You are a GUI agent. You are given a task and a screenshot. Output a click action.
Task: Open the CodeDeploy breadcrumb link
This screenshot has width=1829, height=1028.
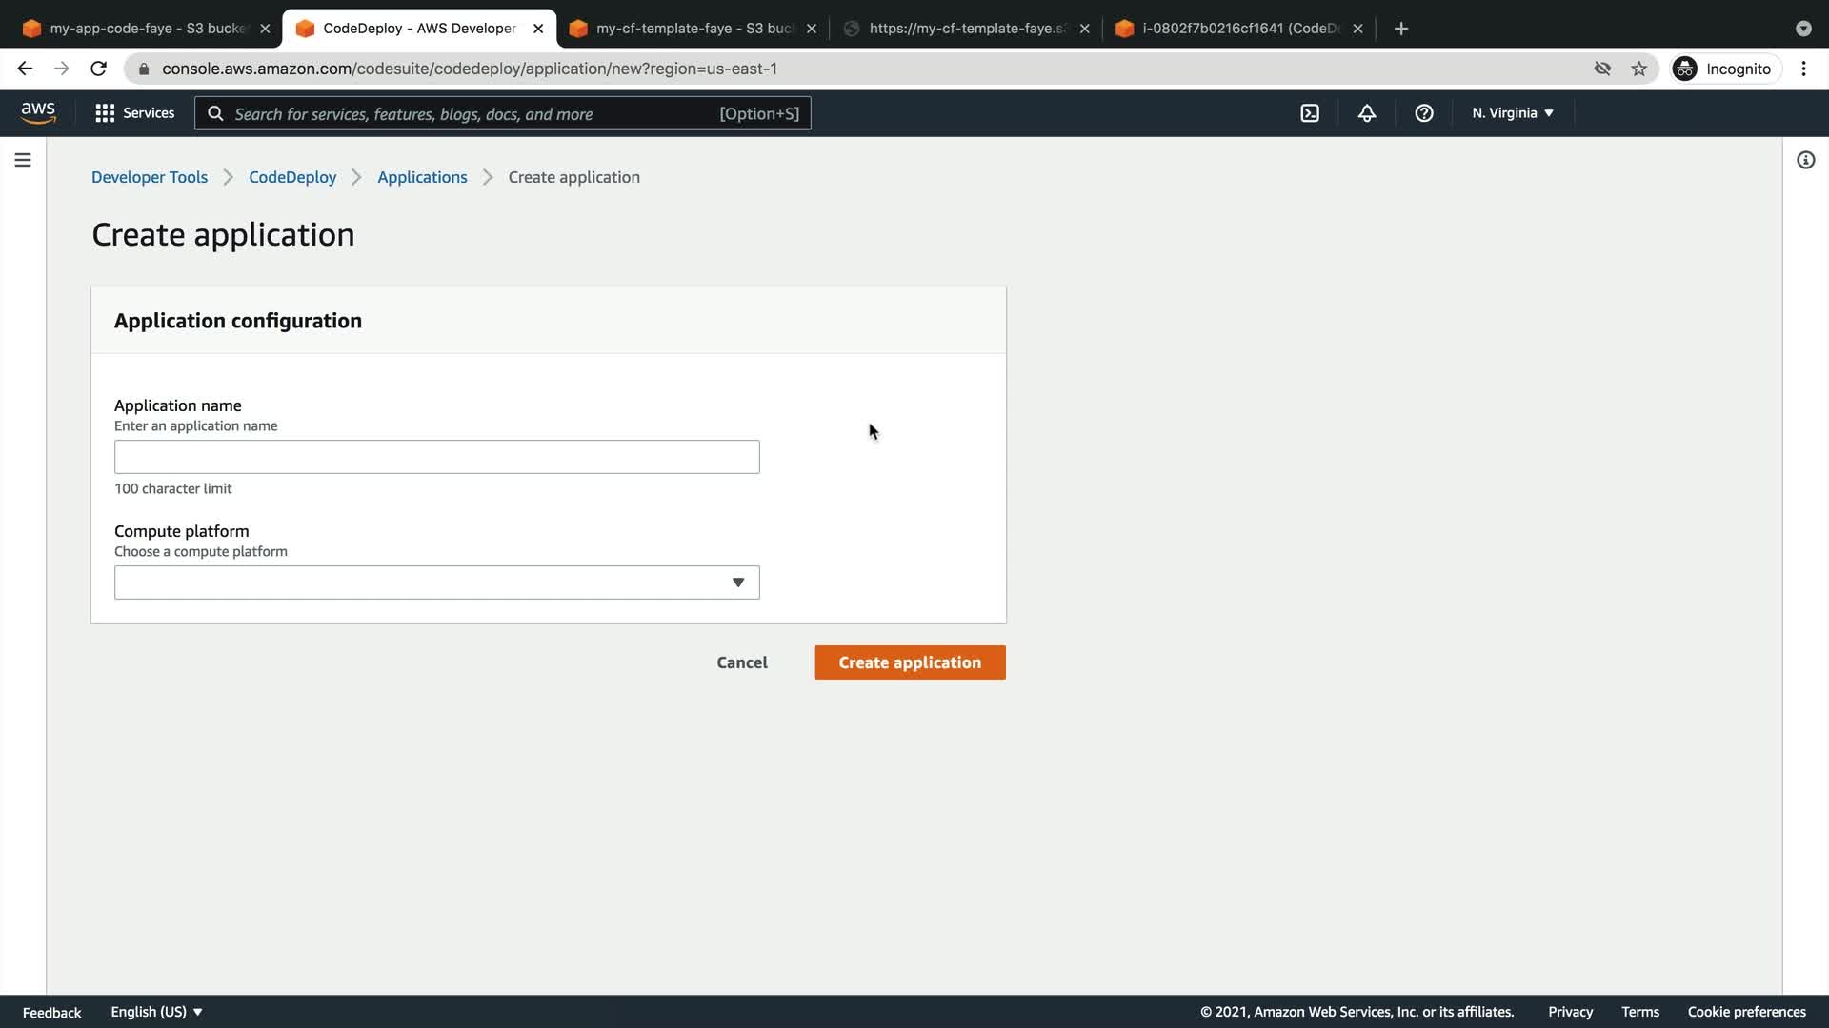[291, 177]
